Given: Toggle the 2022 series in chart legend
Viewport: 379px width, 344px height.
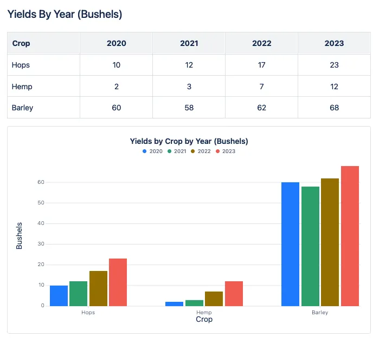Looking at the screenshot, I should pyautogui.click(x=201, y=151).
